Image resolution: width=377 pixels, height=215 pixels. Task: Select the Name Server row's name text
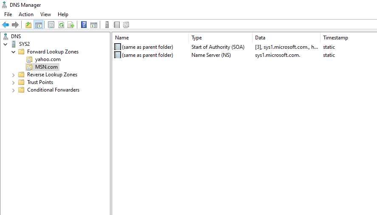click(x=147, y=55)
